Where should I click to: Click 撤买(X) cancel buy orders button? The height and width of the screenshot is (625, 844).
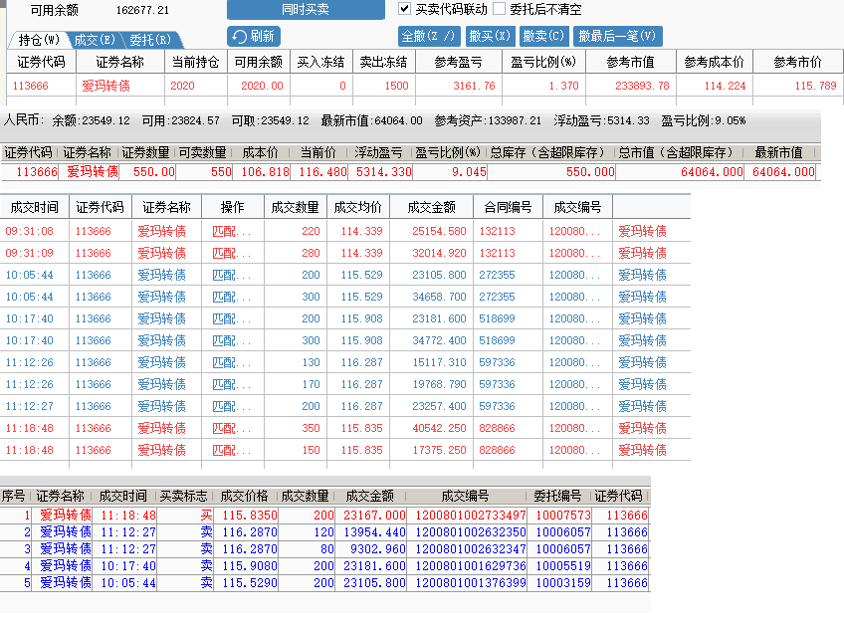click(x=490, y=37)
